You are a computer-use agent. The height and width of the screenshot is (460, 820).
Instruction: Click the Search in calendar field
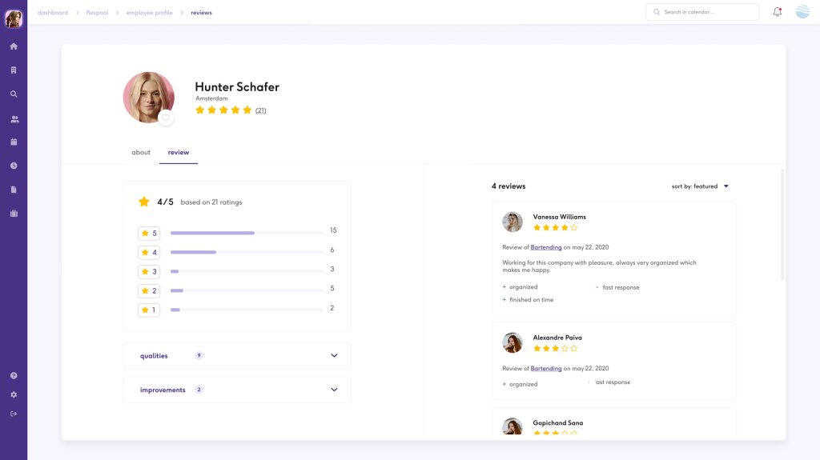(x=701, y=12)
